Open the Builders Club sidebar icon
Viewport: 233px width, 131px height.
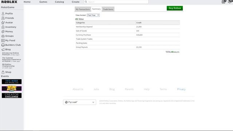pos(3,45)
